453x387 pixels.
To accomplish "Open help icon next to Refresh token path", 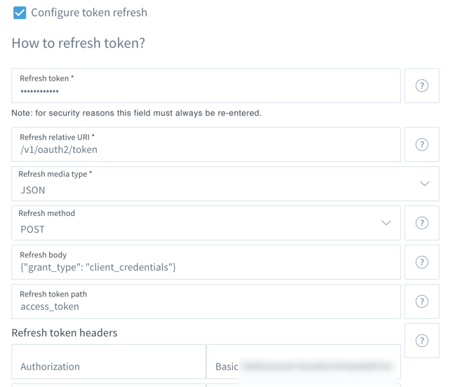I will [x=422, y=301].
